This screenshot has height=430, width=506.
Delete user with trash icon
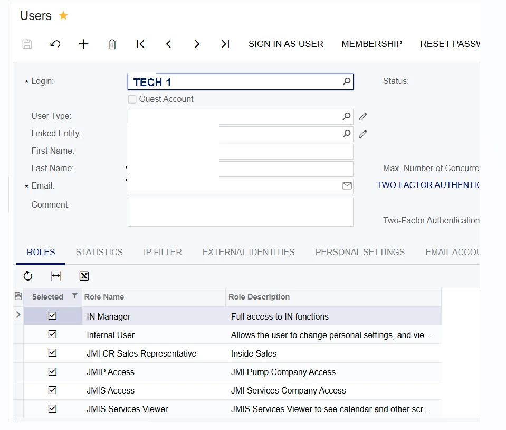[x=112, y=44]
